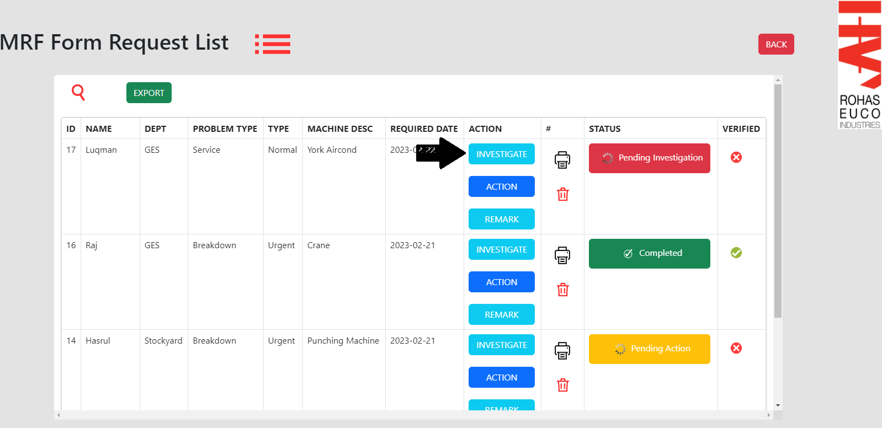
Task: Add REMARK to Luqman's request
Action: click(x=501, y=219)
